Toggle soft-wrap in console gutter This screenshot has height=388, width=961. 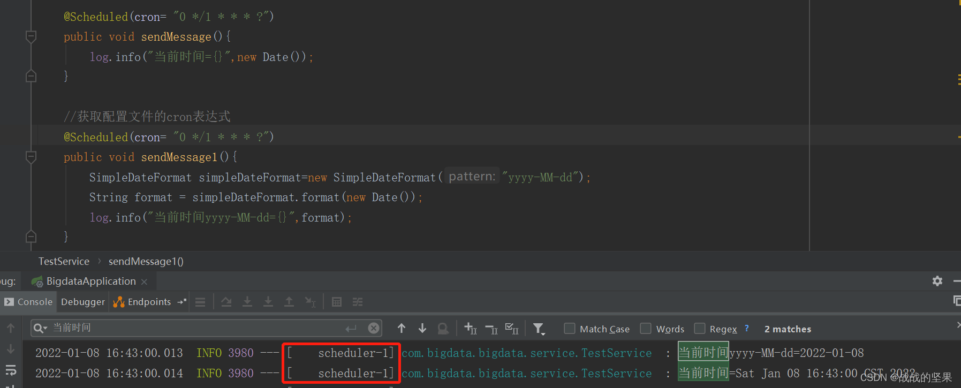[x=11, y=370]
